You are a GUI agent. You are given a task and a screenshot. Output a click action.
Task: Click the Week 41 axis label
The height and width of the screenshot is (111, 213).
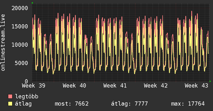(115, 86)
